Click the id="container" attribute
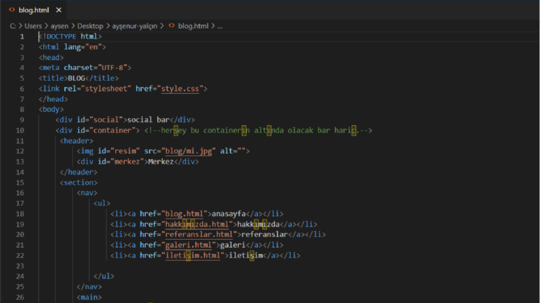 [106, 130]
